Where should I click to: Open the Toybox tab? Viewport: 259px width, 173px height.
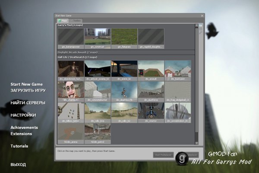(x=76, y=21)
